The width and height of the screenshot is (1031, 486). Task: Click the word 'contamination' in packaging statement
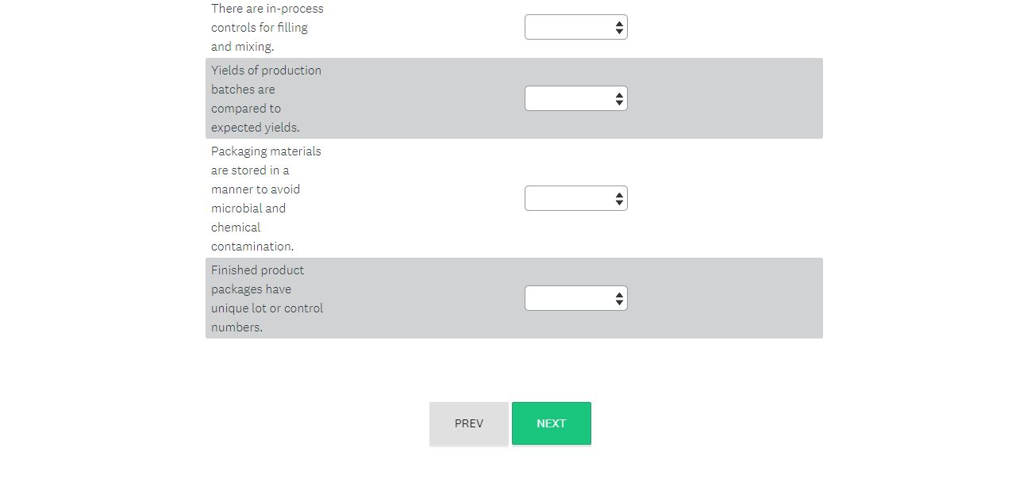pyautogui.click(x=252, y=247)
